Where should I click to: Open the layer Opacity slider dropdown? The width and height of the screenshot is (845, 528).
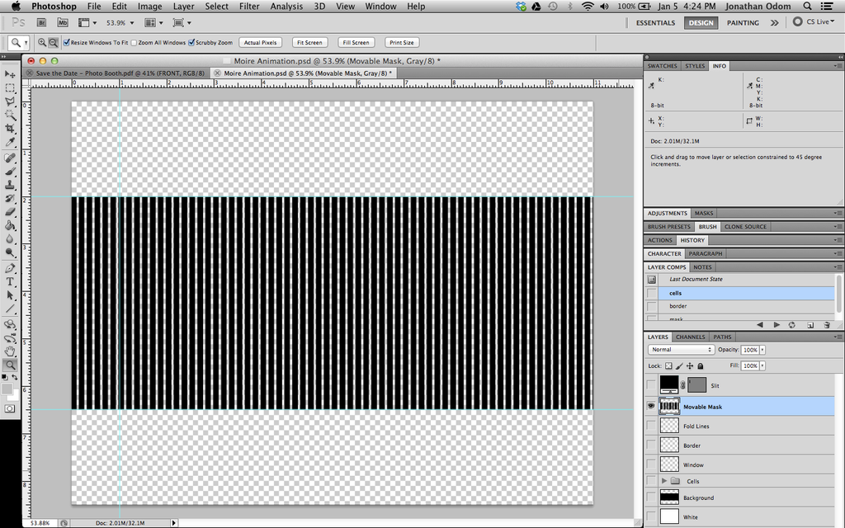[x=762, y=350]
